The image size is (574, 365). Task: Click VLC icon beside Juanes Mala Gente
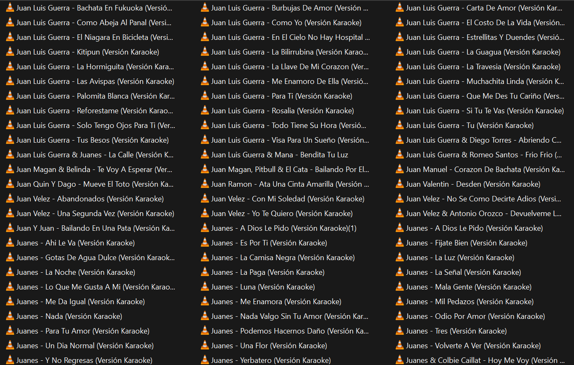click(400, 287)
